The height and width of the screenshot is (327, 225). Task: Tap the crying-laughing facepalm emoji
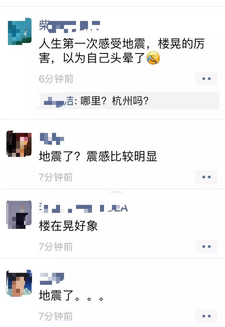point(153,58)
